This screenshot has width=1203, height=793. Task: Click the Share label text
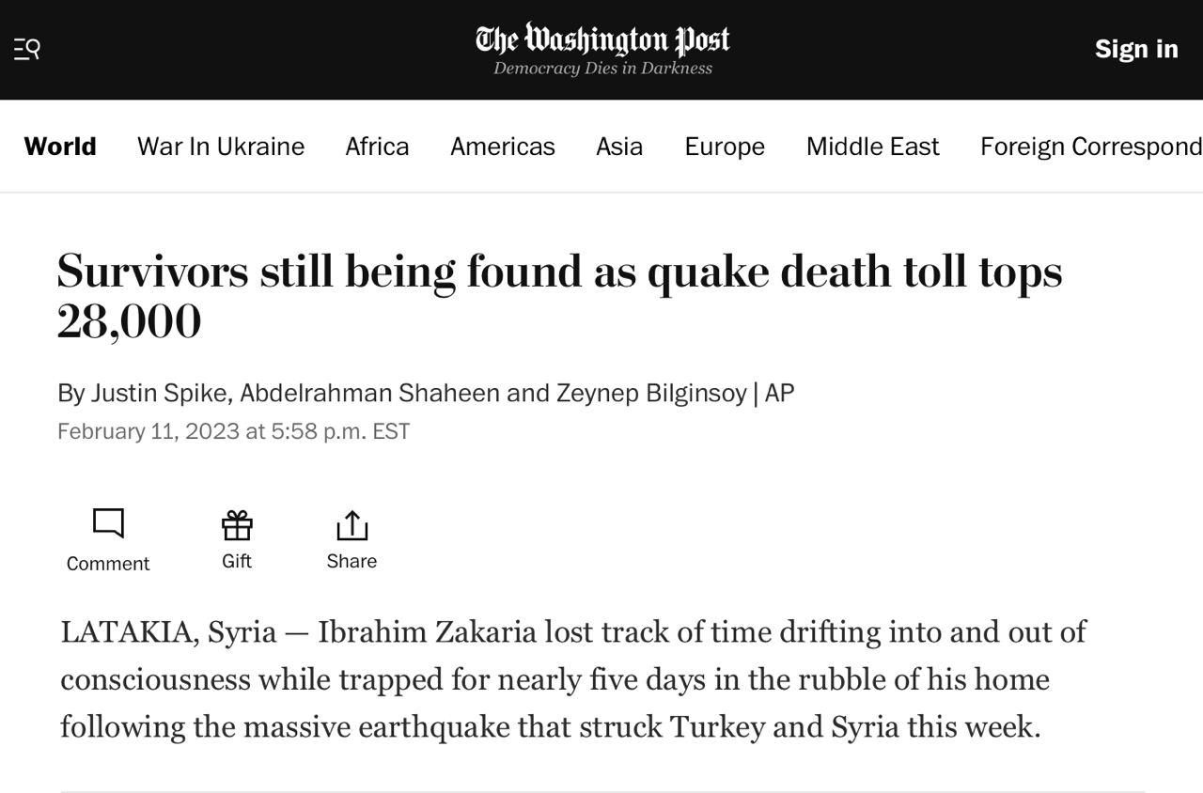pyautogui.click(x=352, y=561)
